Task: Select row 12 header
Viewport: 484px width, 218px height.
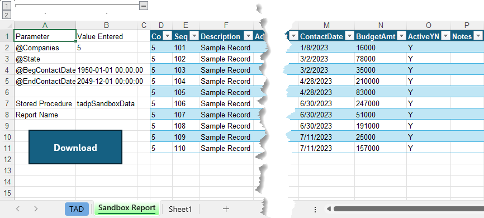Action: (x=7, y=159)
